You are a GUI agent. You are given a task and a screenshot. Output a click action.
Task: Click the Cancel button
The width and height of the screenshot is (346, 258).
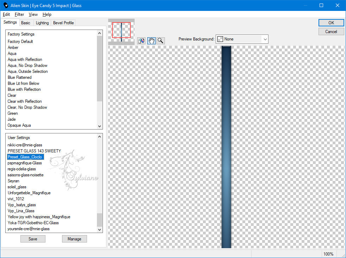point(331,32)
